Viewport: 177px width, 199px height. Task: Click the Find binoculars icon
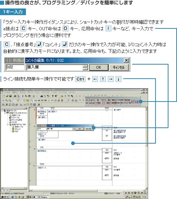coord(41,96)
